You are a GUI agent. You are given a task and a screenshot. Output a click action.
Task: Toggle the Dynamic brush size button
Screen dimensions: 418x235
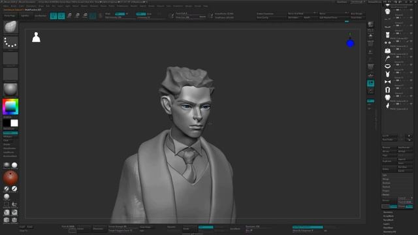coord(202,17)
